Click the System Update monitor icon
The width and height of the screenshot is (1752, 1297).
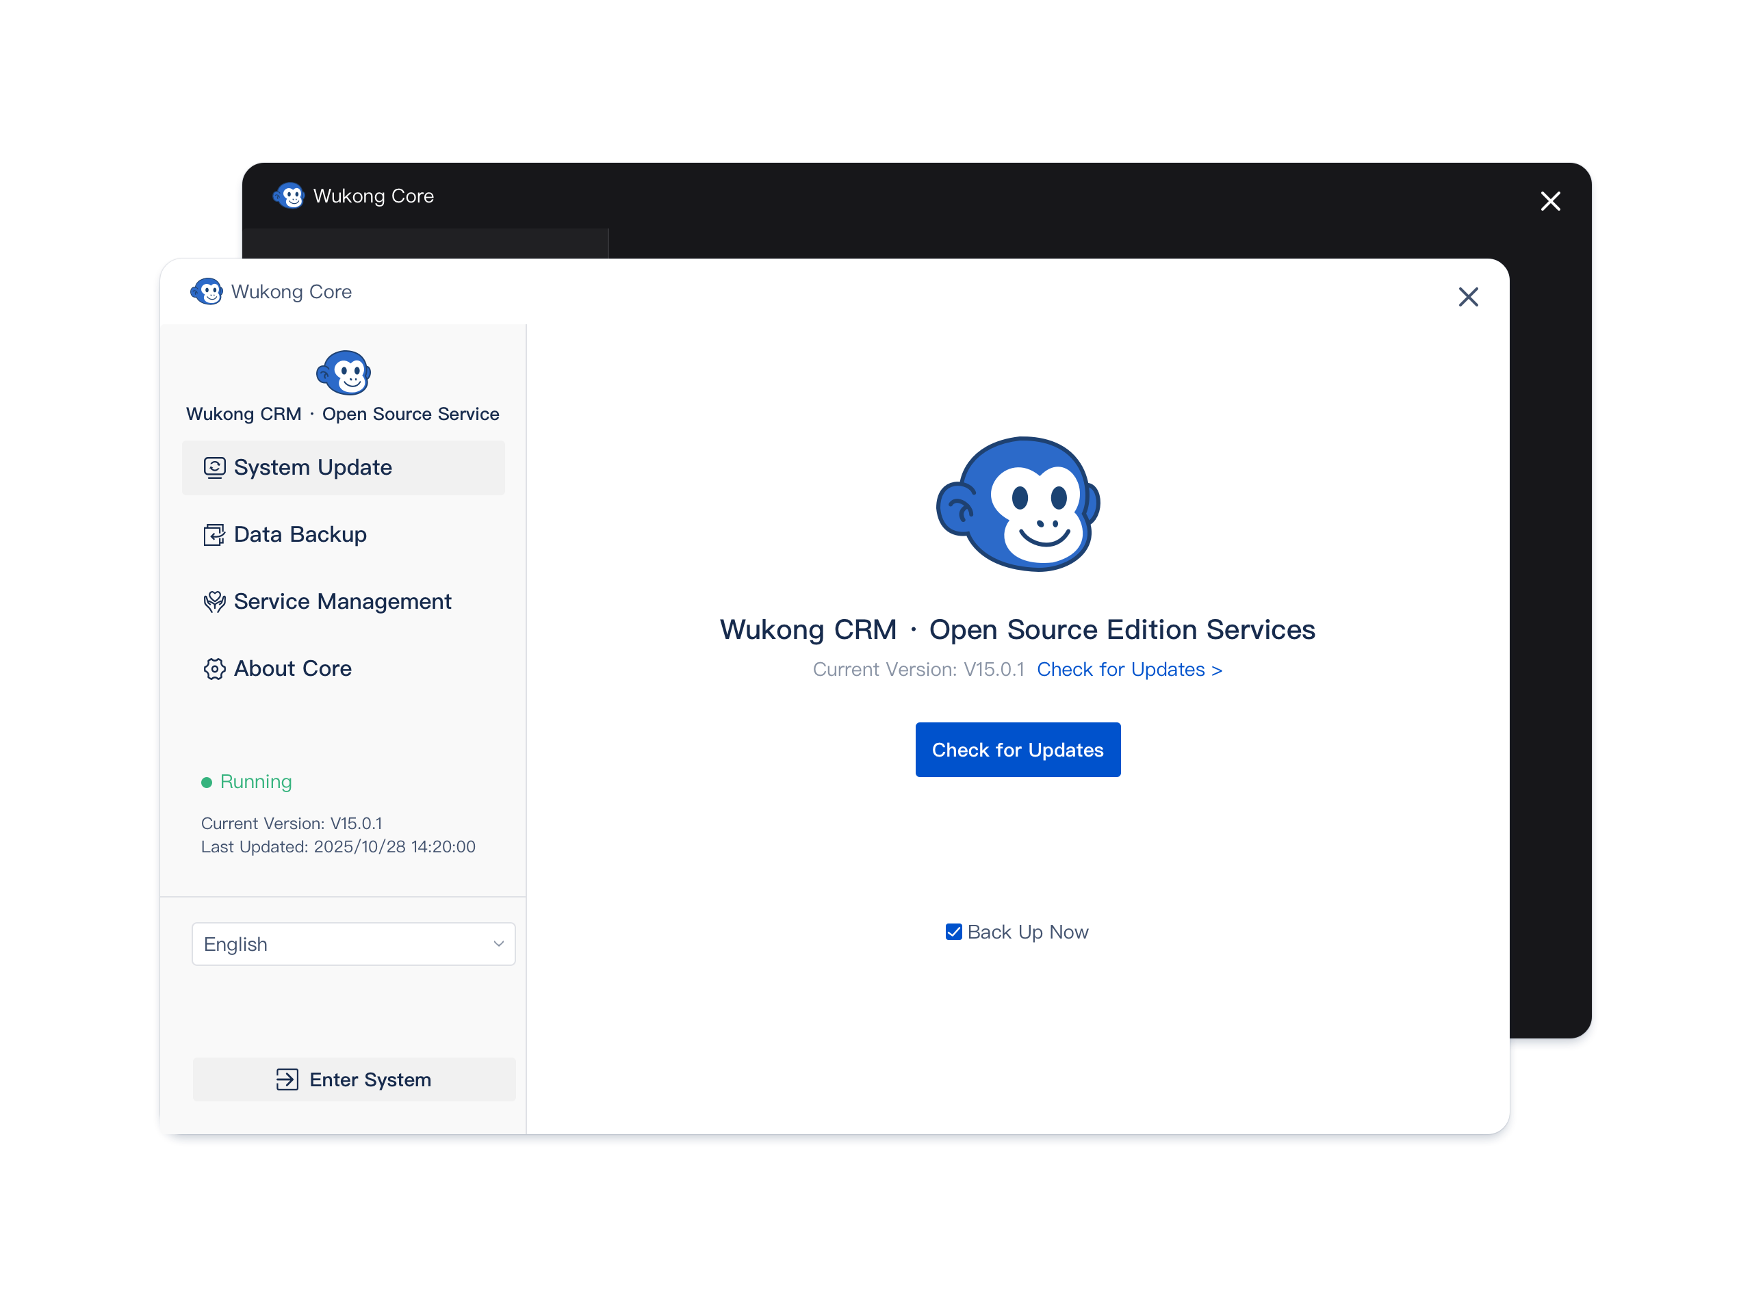214,467
